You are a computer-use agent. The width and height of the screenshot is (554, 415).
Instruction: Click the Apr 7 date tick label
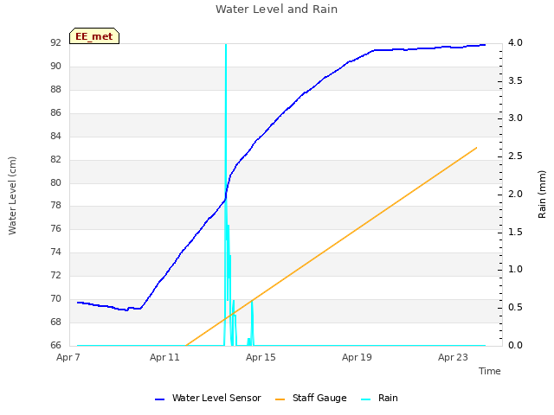68,357
